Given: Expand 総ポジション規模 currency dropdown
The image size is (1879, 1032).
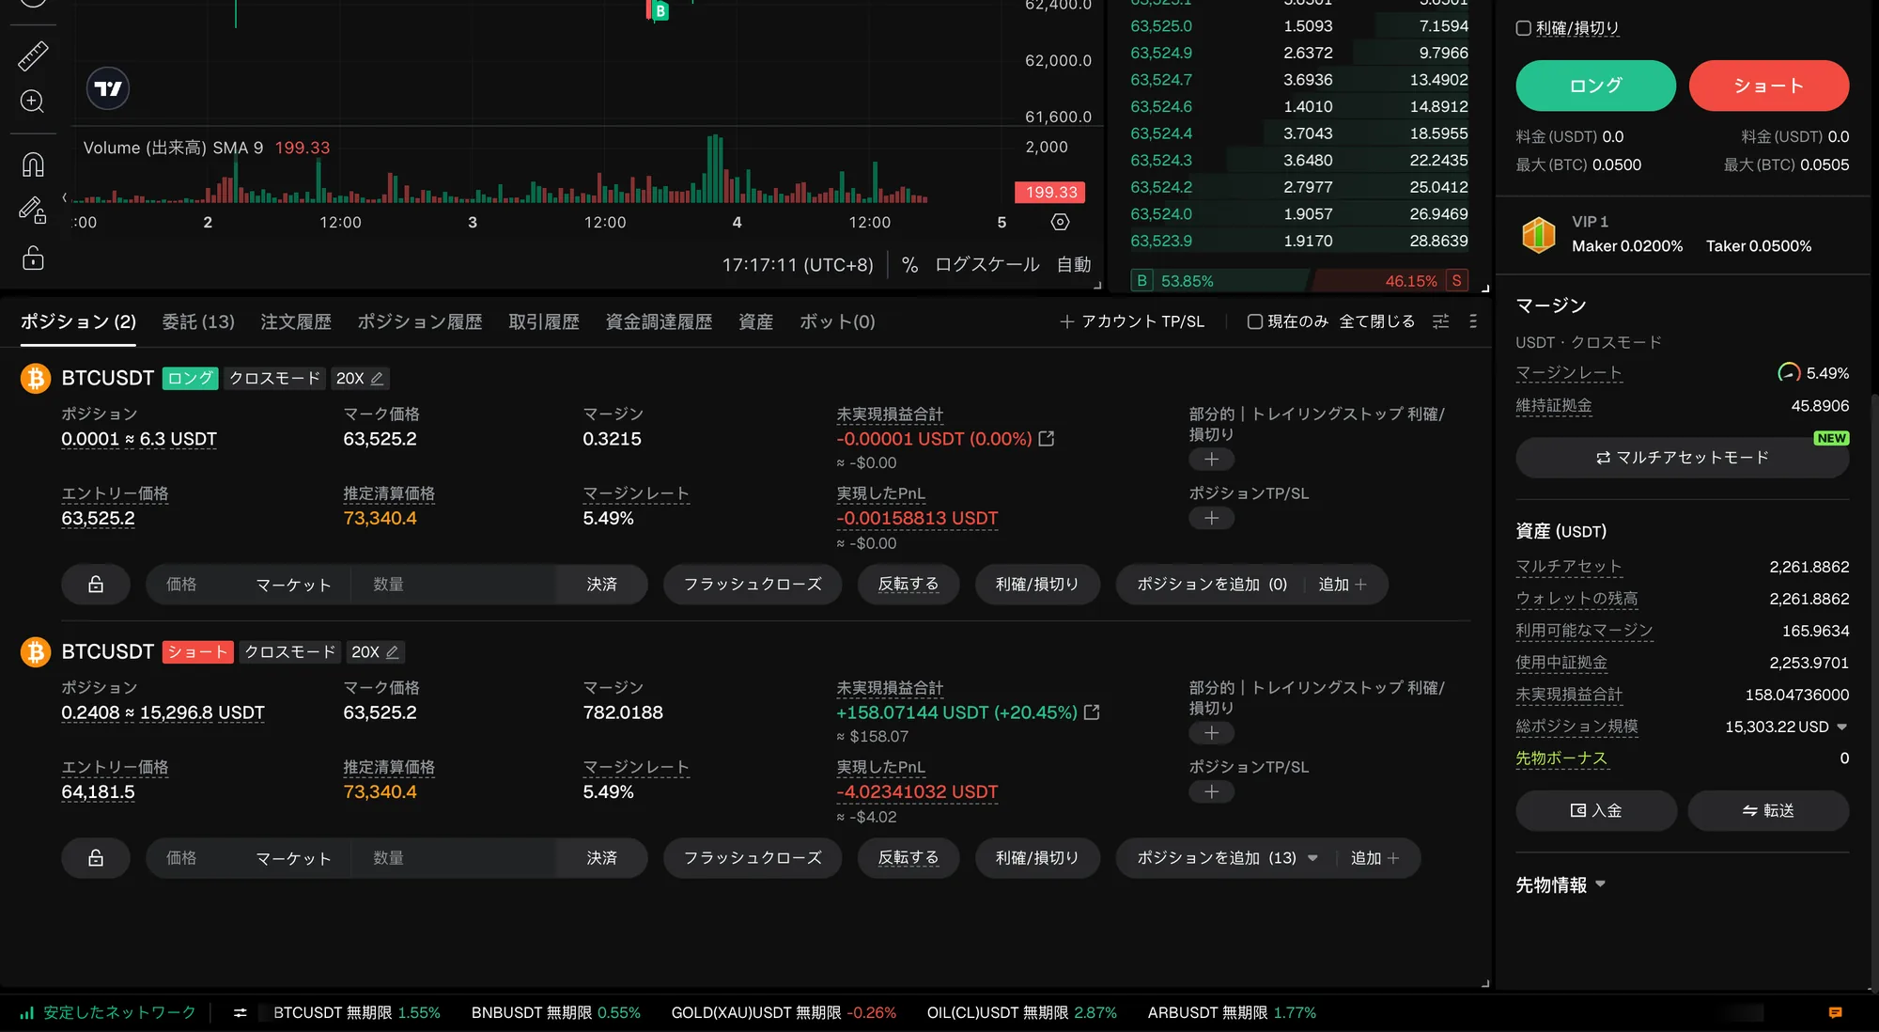Looking at the screenshot, I should [x=1841, y=727].
